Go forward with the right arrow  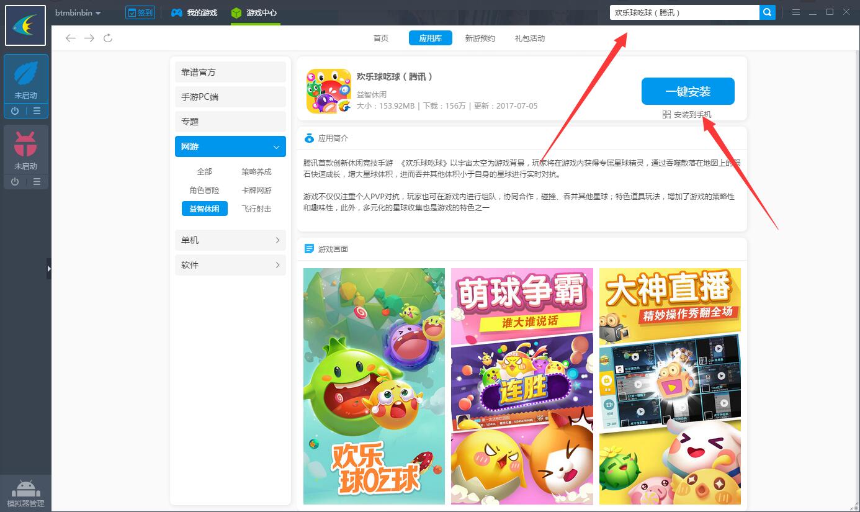click(x=89, y=38)
